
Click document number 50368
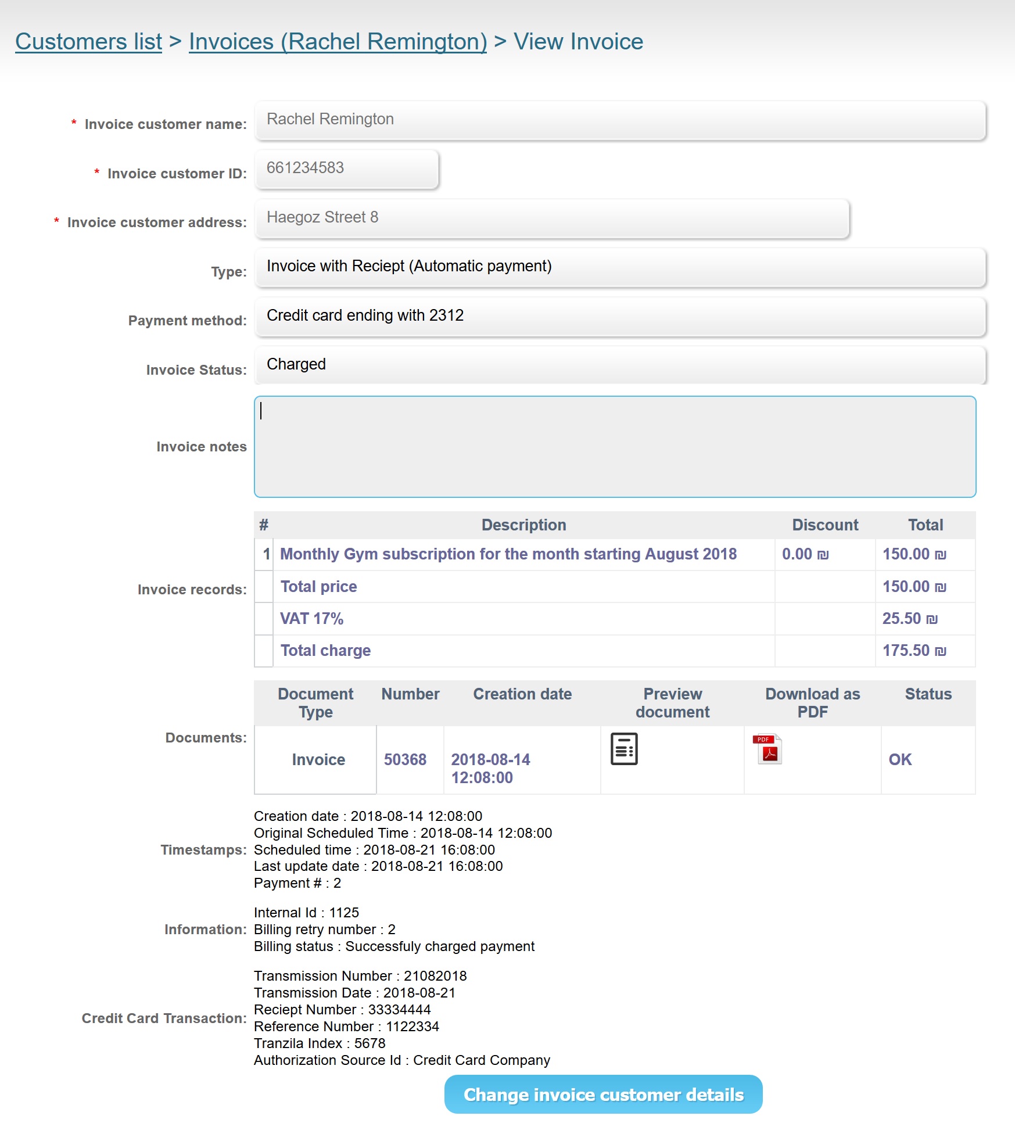coord(405,760)
